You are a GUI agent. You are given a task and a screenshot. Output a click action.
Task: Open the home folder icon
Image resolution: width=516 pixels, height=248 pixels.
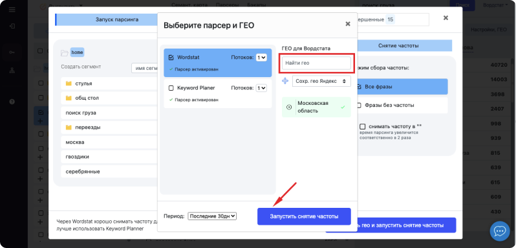click(65, 52)
